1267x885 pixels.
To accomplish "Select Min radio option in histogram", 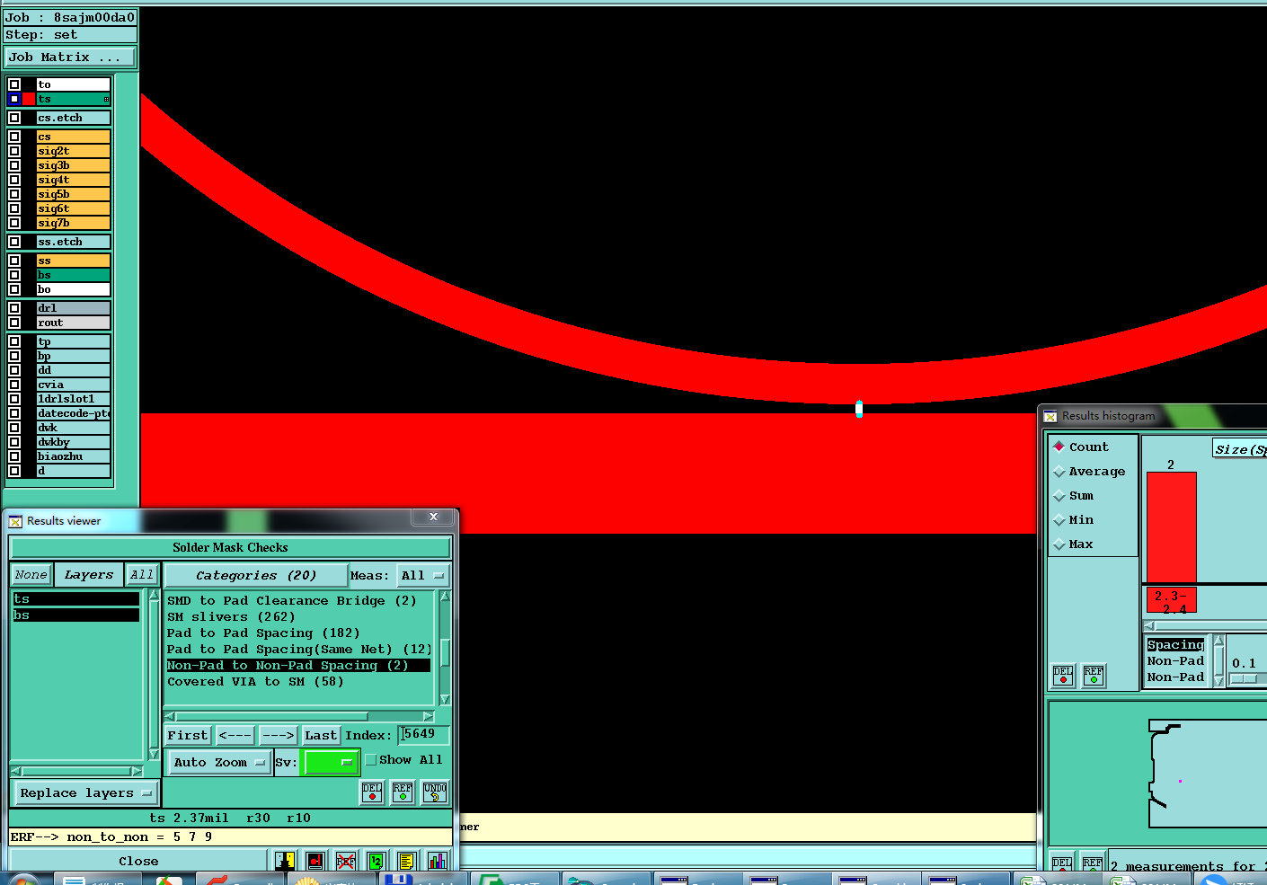I will 1059,519.
